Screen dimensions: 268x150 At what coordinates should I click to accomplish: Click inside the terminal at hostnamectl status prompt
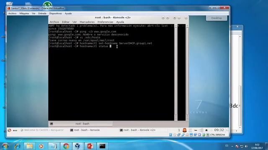coord(111,46)
